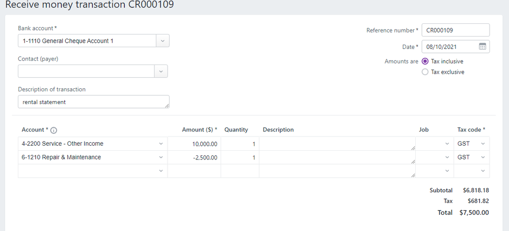Viewport: 509px width, 231px height.
Task: Expand account dropdown for Repair & Maintenance
Action: click(x=161, y=157)
